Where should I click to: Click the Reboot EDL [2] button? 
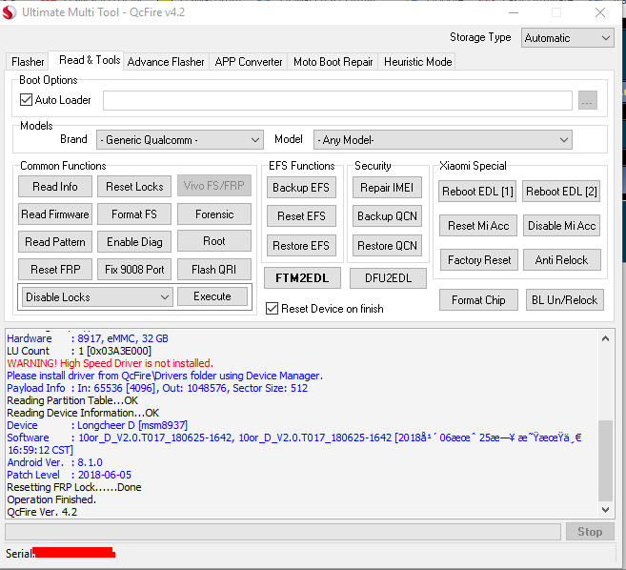pyautogui.click(x=561, y=192)
